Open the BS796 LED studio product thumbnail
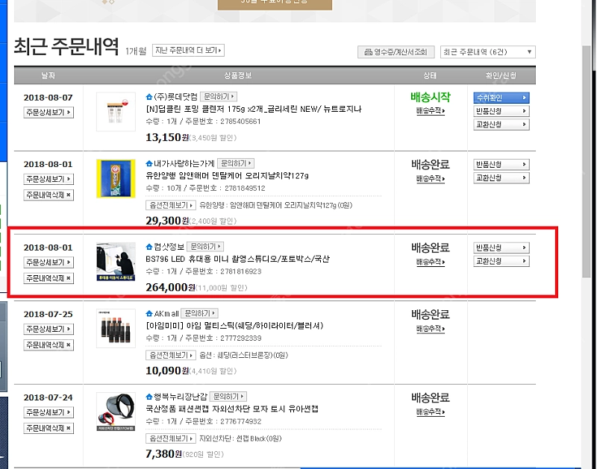Viewport: 597px width, 469px height. (x=116, y=262)
